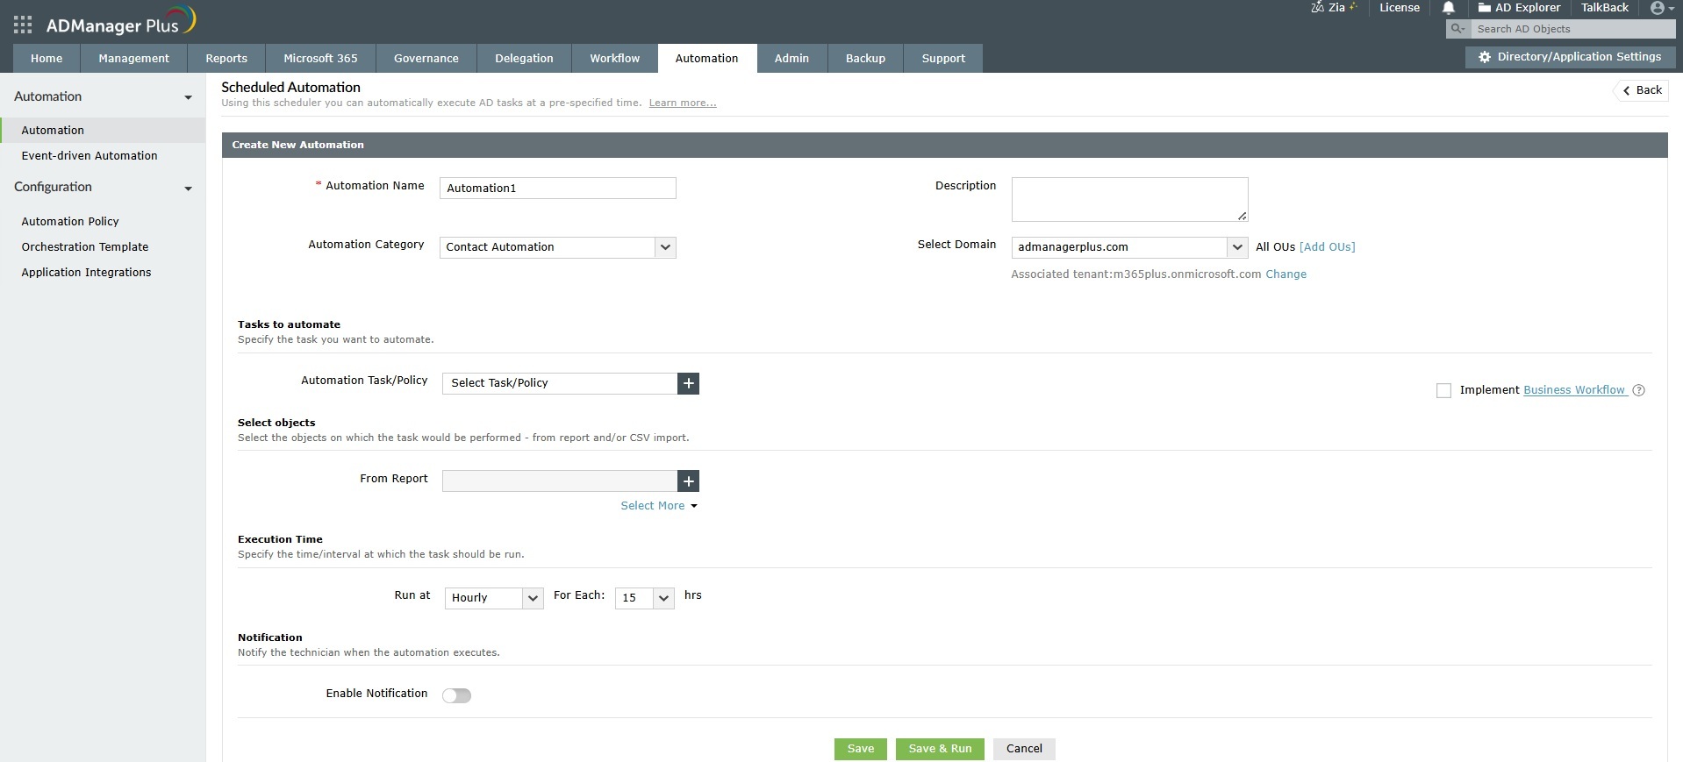Check Implement Business Workflow checkbox
This screenshot has height=762, width=1683.
click(x=1443, y=390)
